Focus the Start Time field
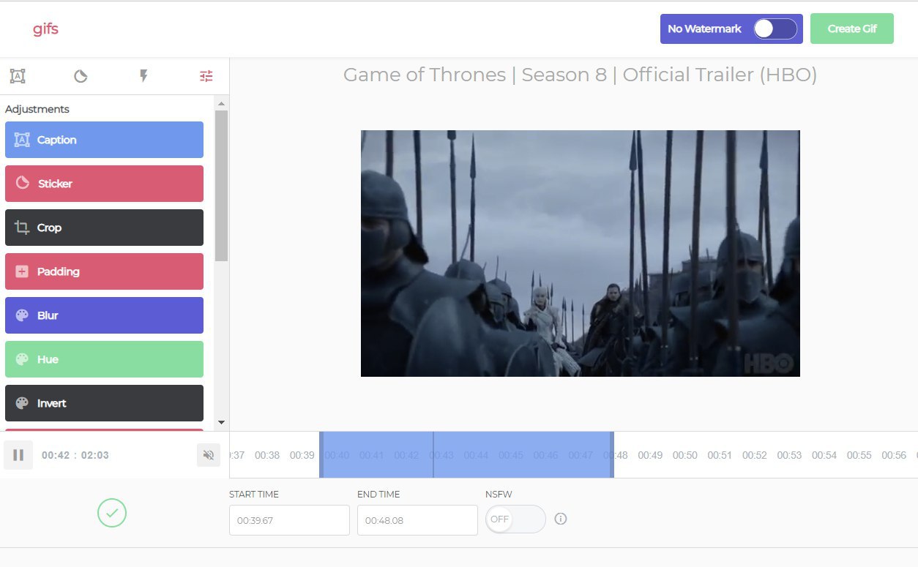 pyautogui.click(x=289, y=520)
